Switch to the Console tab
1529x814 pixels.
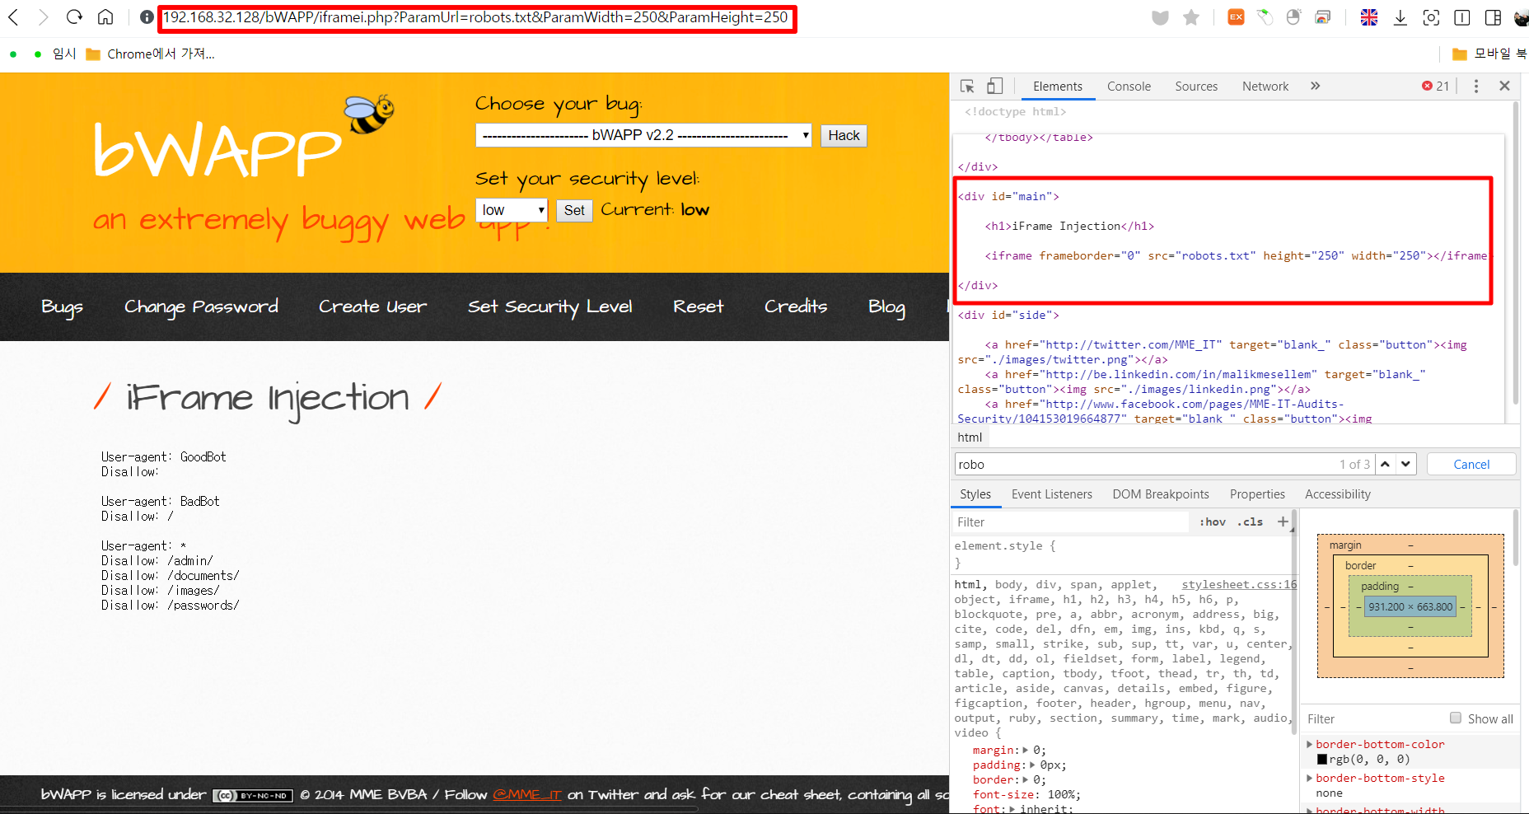pos(1129,86)
